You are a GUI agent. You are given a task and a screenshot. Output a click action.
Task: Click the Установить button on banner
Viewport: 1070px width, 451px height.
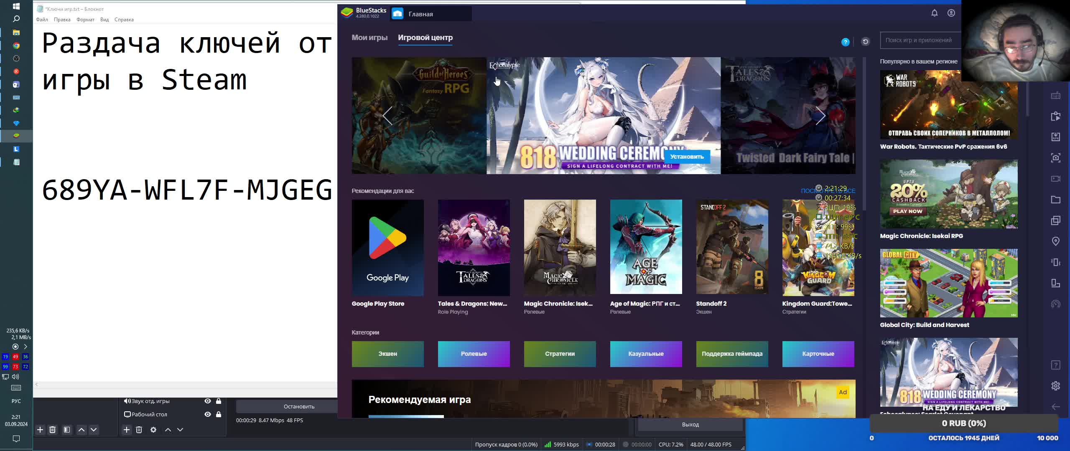[687, 157]
